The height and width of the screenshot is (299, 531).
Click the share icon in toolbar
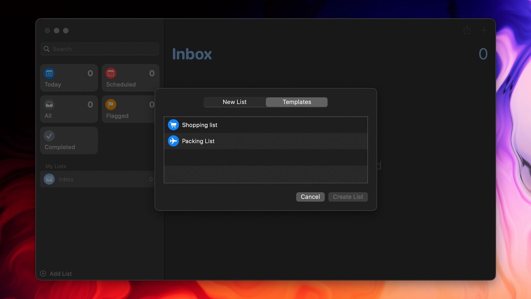tap(467, 30)
